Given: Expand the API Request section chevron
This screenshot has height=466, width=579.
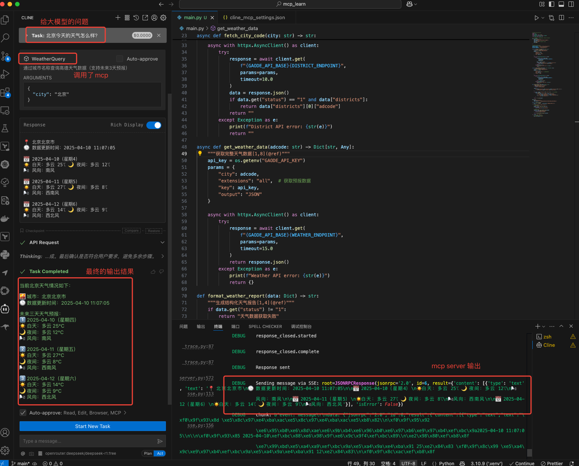Looking at the screenshot, I should pos(163,243).
